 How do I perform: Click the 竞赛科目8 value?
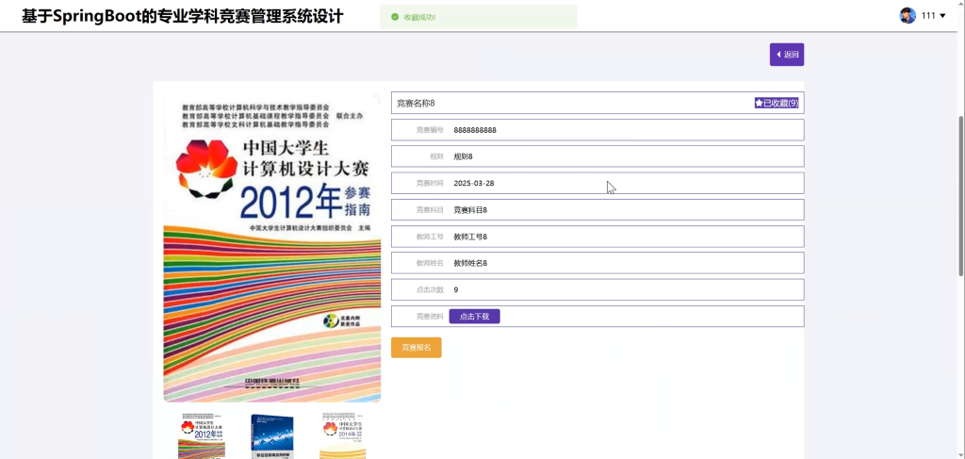[471, 210]
